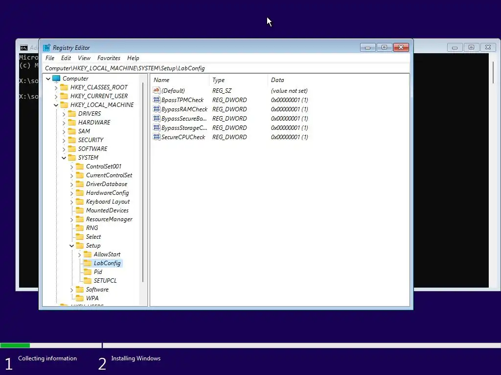Click the setup progress bar at the bottom
This screenshot has width=501, height=375.
tap(250, 345)
